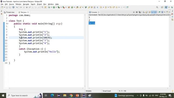This screenshot has width=174, height=98.
Task: Click the Last Edit Location icon
Action: point(111,7)
